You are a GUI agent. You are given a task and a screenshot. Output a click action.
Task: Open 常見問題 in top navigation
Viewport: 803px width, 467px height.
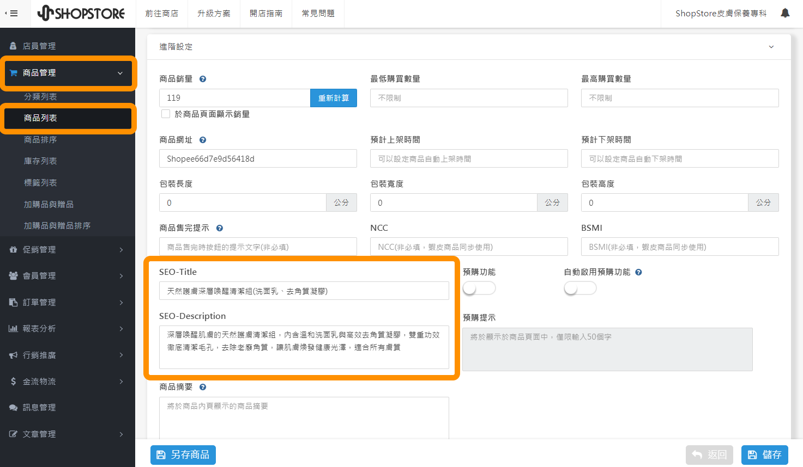click(x=318, y=14)
